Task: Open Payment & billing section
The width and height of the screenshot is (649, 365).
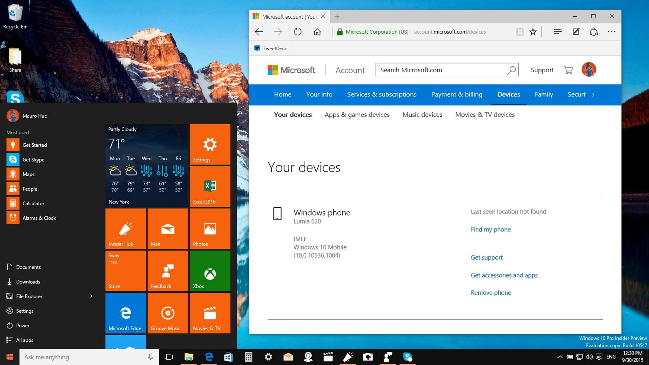Action: (457, 95)
